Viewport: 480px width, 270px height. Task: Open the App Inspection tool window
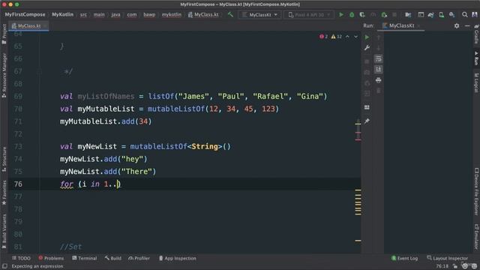pyautogui.click(x=177, y=258)
